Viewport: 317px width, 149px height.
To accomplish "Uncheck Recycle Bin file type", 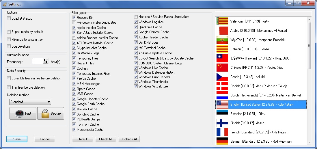I will (x=74, y=18).
